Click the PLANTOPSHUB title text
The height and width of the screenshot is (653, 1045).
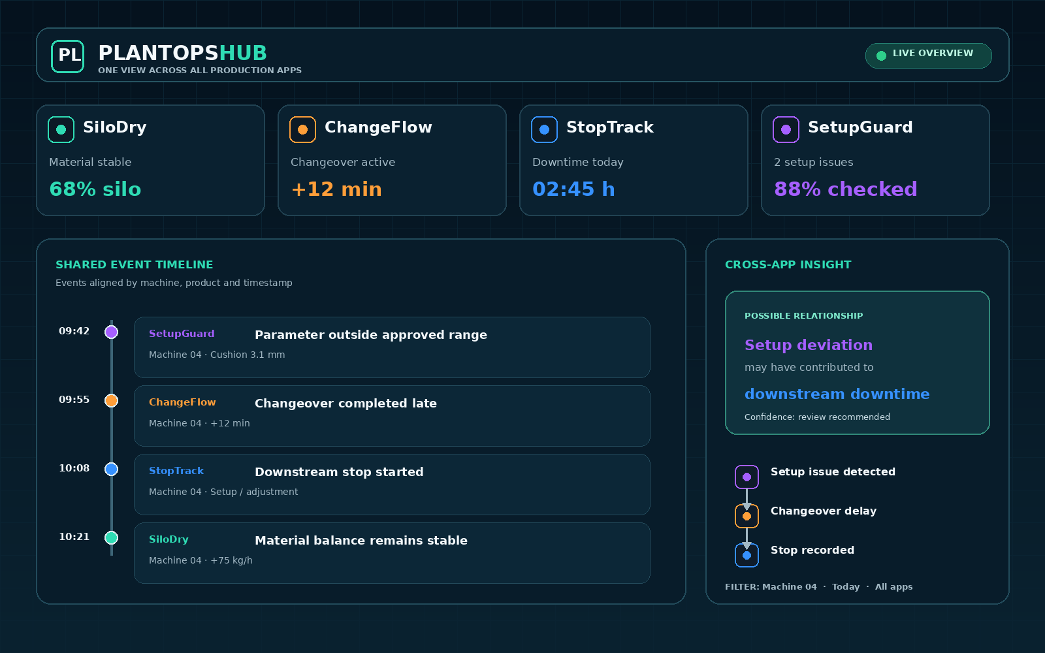click(183, 53)
